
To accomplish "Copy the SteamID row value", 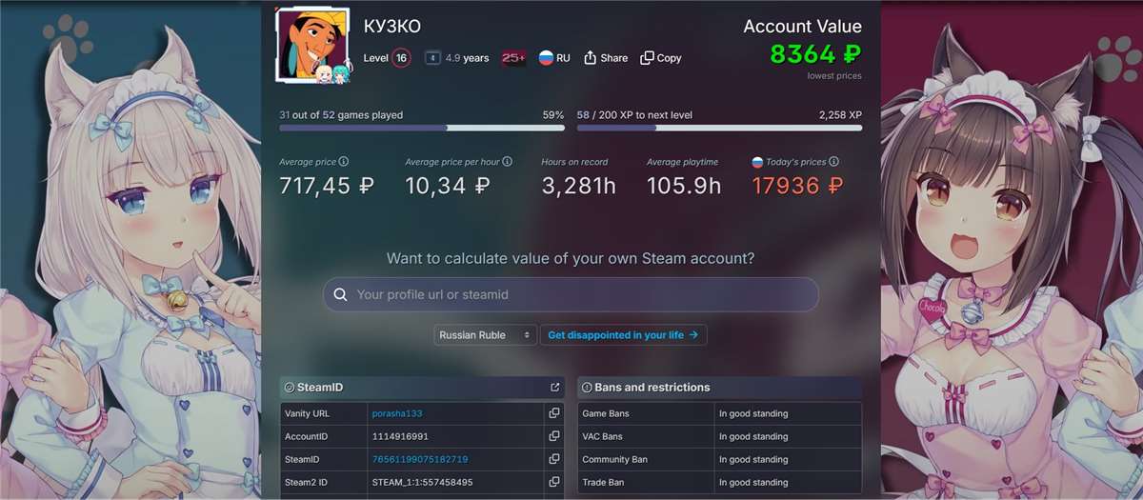I will pyautogui.click(x=553, y=459).
